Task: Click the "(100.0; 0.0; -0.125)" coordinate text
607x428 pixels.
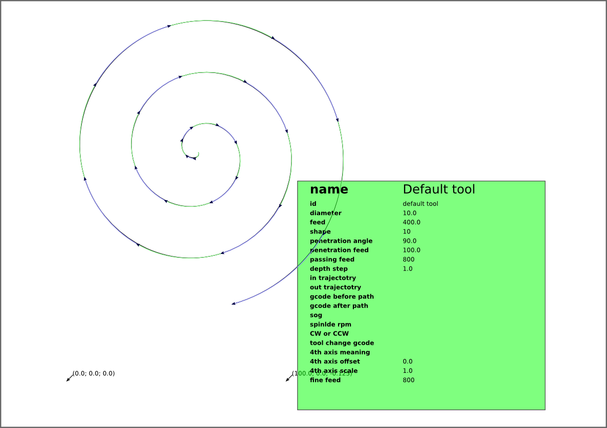Action: [322, 373]
